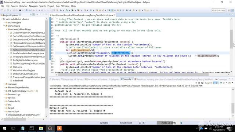
Task: Expand the src/main/java folder
Action: tap(4, 22)
